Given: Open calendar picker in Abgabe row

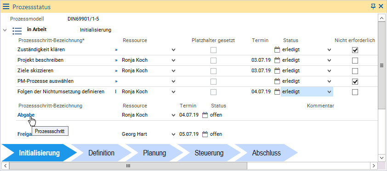Looking at the screenshot, I should point(205,115).
